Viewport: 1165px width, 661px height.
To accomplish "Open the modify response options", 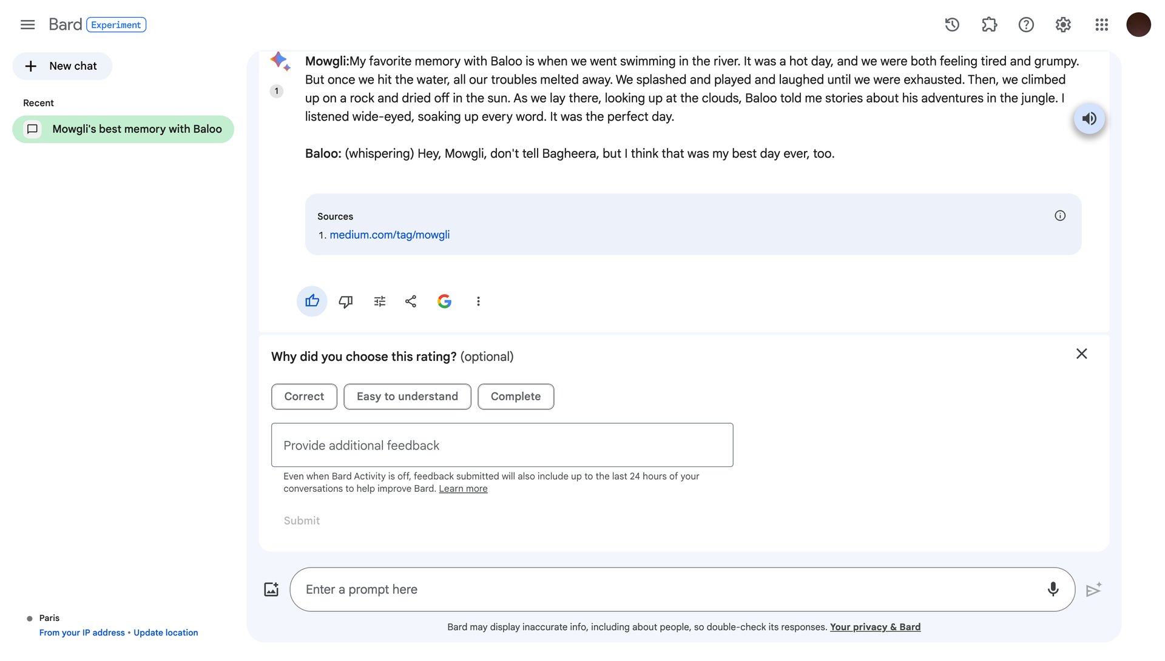I will click(380, 301).
